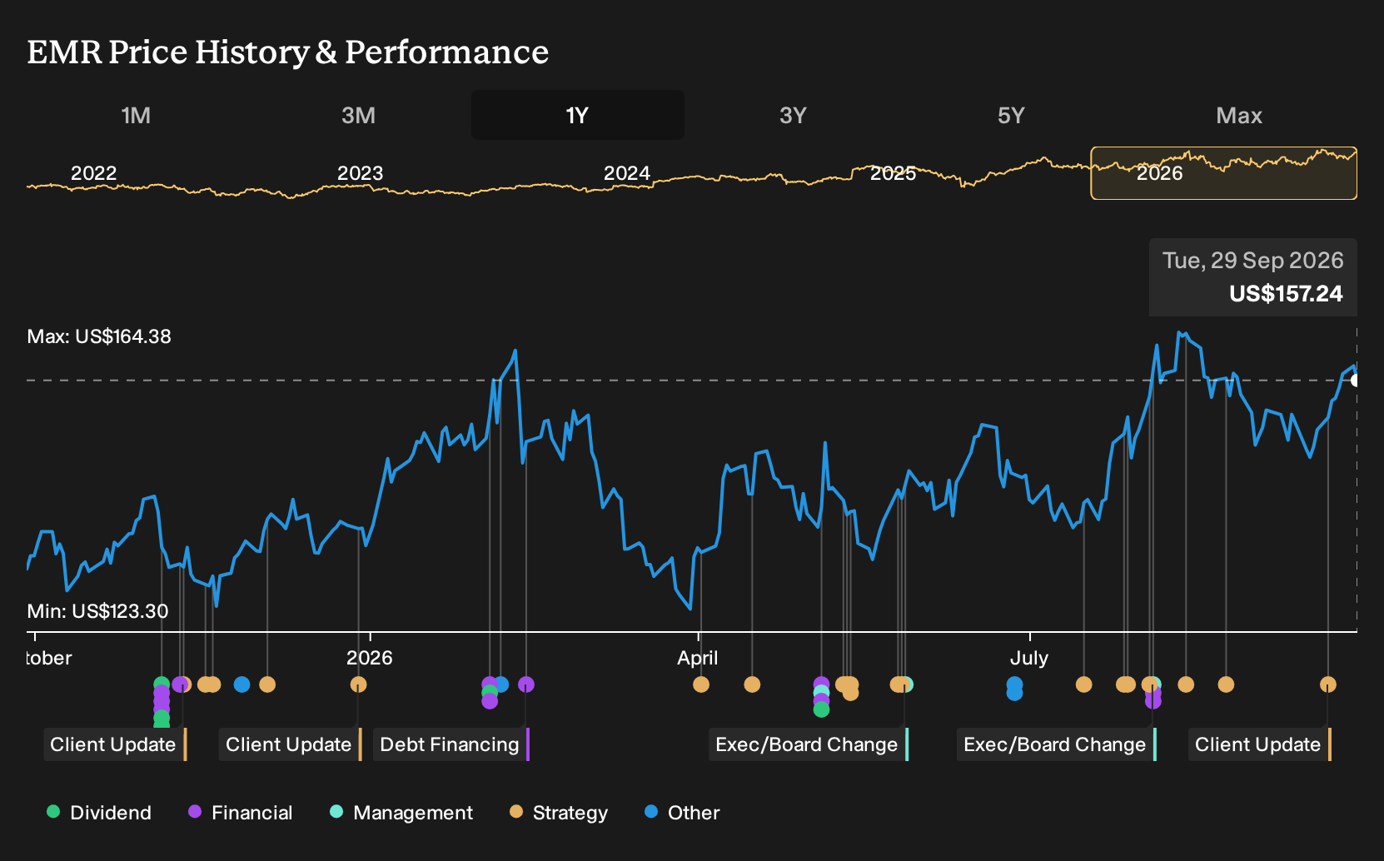Click the April axis label
This screenshot has width=1384, height=861.
(697, 658)
